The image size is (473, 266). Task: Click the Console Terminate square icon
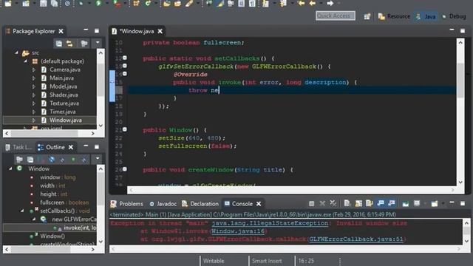(312, 204)
